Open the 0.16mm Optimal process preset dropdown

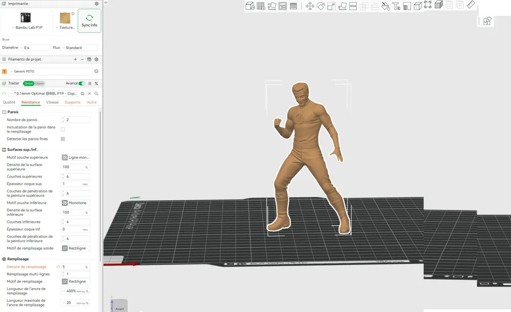43,93
